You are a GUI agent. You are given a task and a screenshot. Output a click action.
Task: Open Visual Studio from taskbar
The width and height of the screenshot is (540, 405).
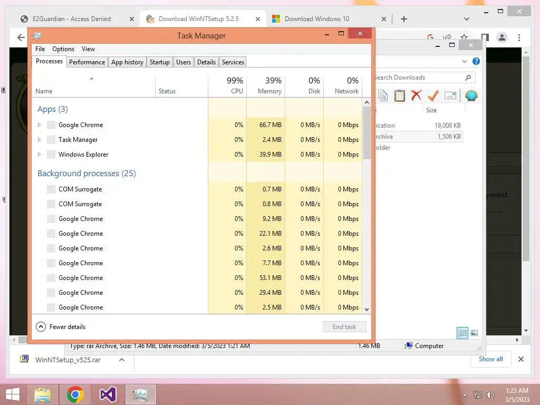tap(108, 394)
